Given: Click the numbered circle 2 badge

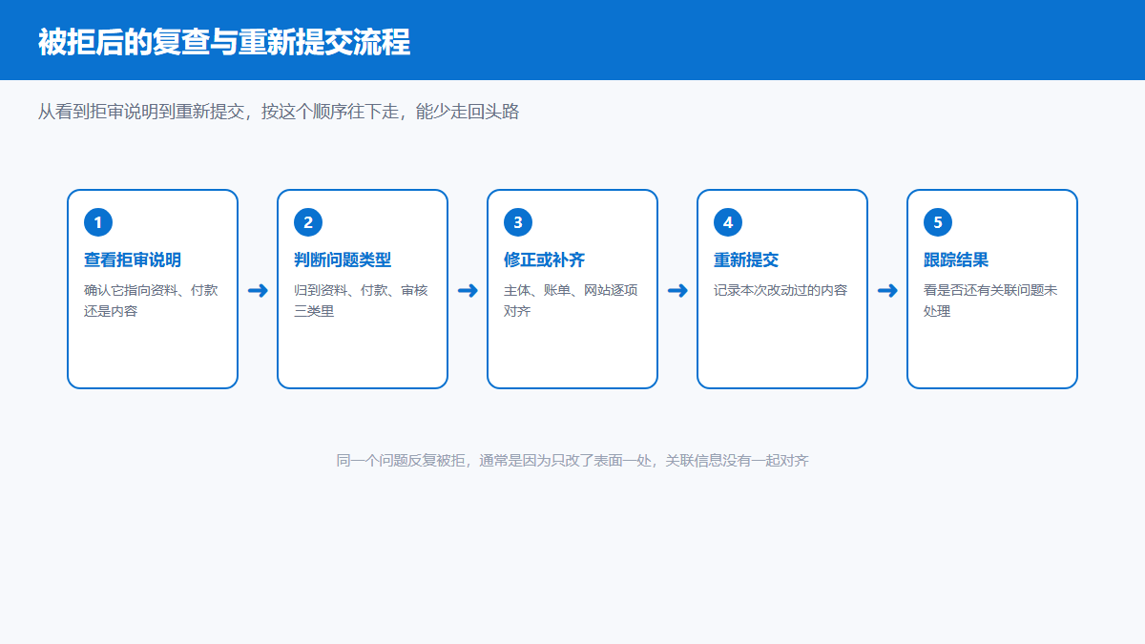Looking at the screenshot, I should pyautogui.click(x=308, y=222).
